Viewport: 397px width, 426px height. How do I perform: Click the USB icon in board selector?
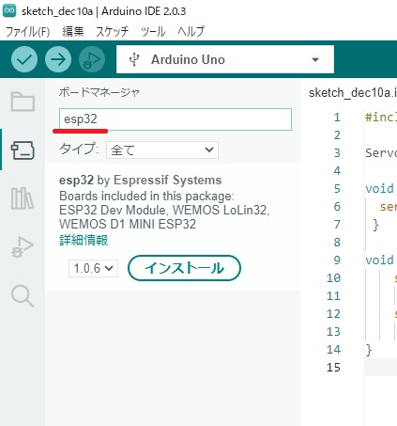coord(134,59)
